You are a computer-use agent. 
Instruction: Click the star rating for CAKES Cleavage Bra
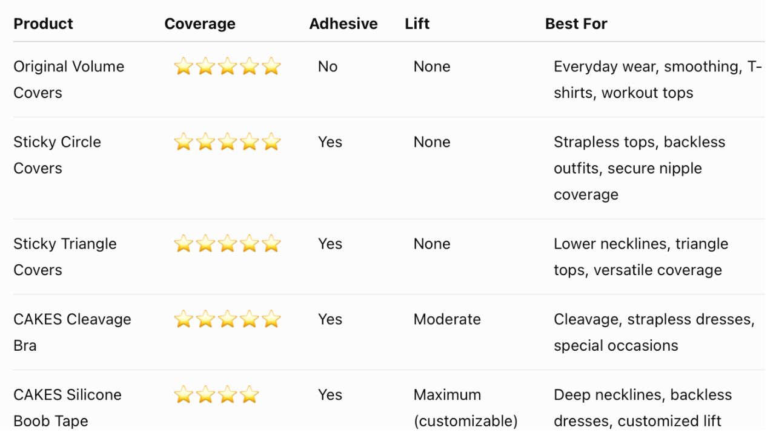(227, 319)
